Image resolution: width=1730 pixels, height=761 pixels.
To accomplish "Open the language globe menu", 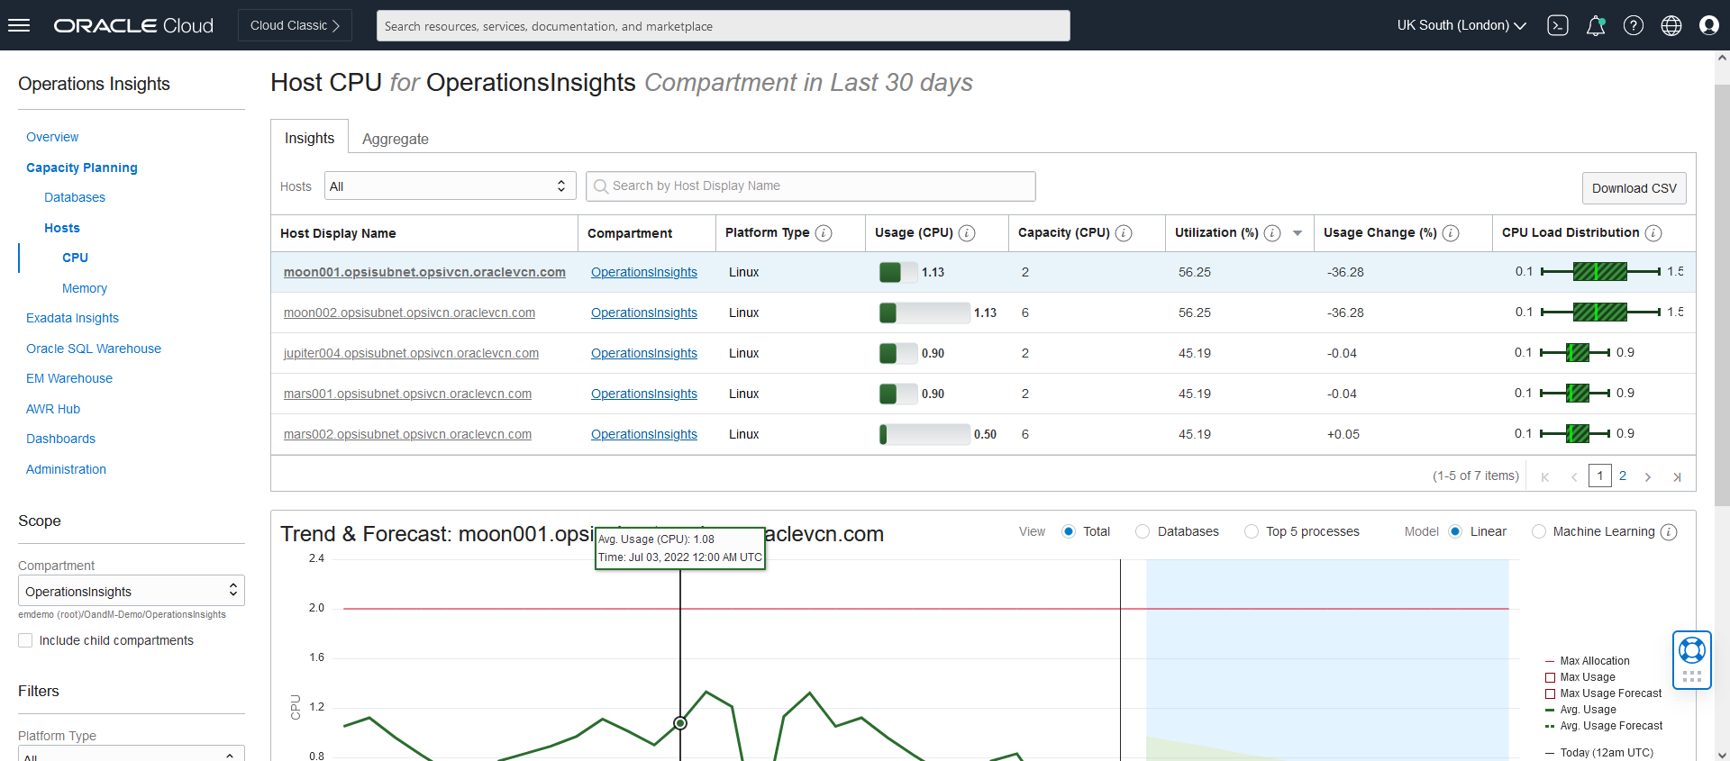I will click(1671, 25).
